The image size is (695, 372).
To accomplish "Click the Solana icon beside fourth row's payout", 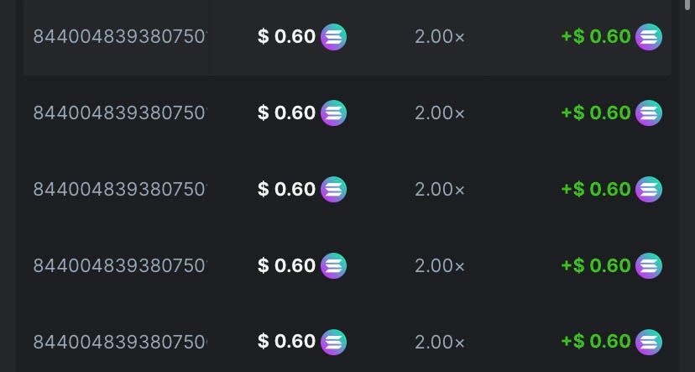I will [649, 265].
